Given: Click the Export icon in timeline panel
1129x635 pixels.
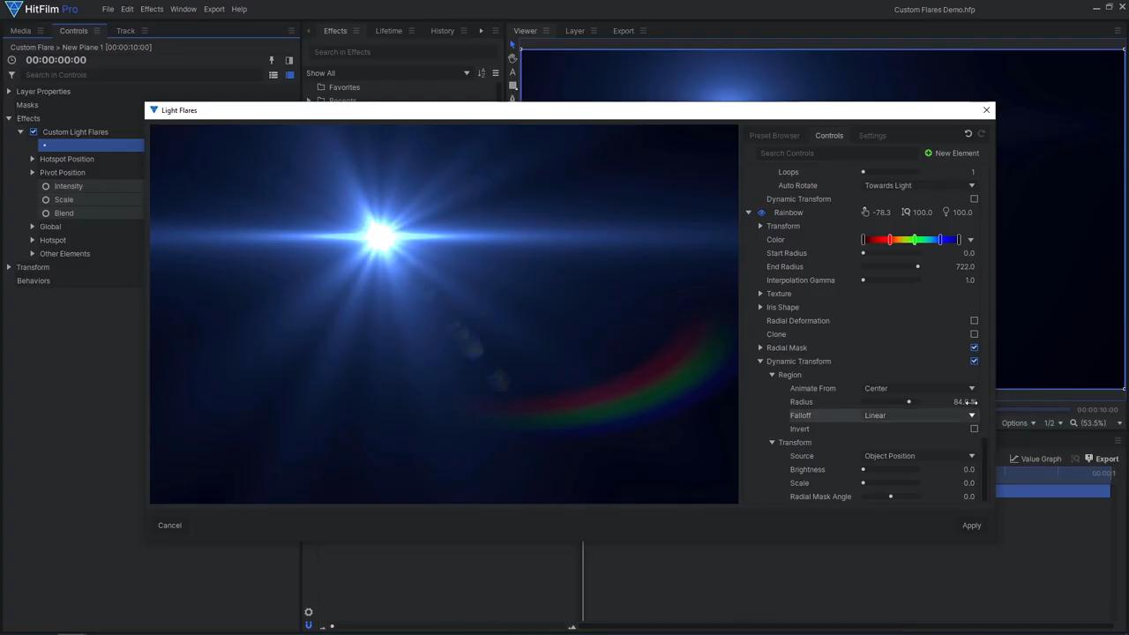Looking at the screenshot, I should 1088,459.
